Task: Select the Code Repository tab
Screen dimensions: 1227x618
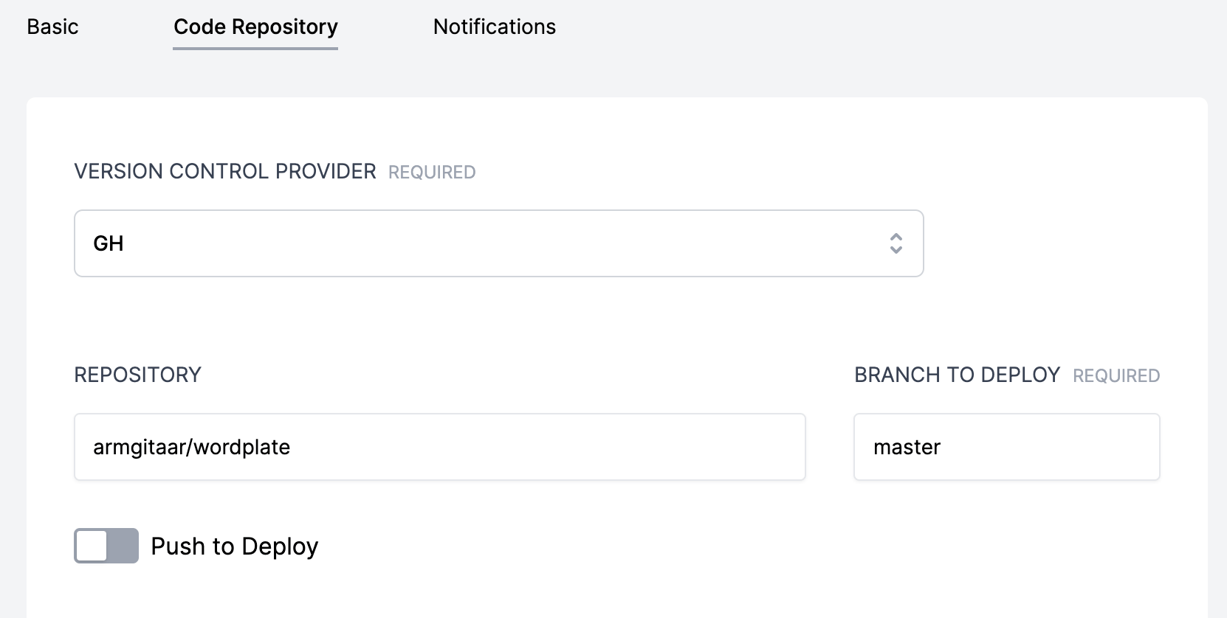Action: tap(255, 27)
